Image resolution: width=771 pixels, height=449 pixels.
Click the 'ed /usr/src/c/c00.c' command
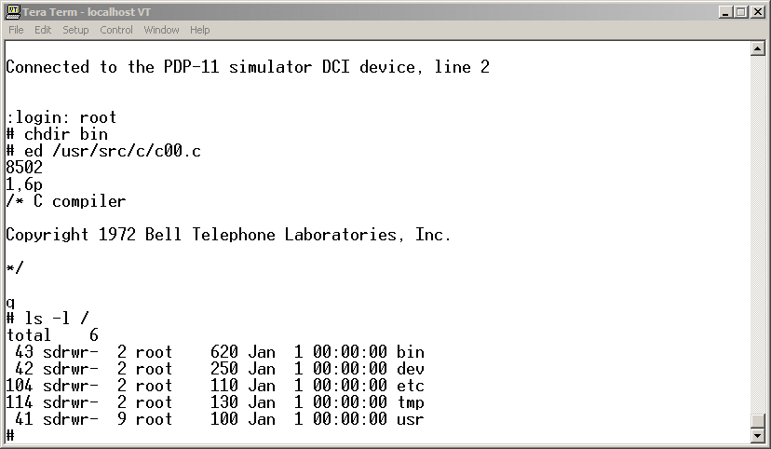click(x=113, y=151)
